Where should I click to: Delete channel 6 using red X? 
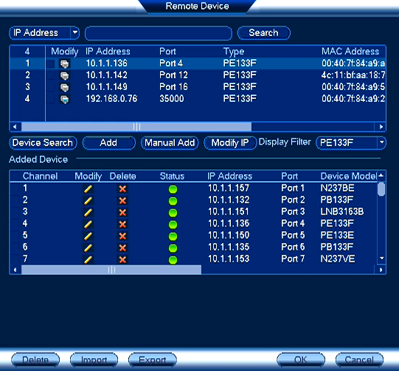point(122,248)
